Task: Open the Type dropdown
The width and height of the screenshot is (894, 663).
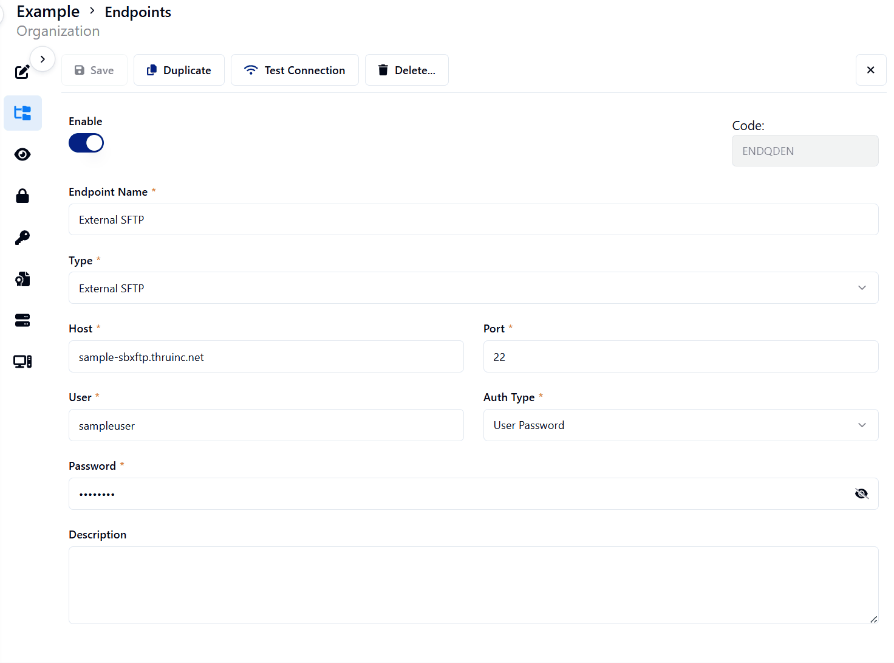Action: (473, 288)
